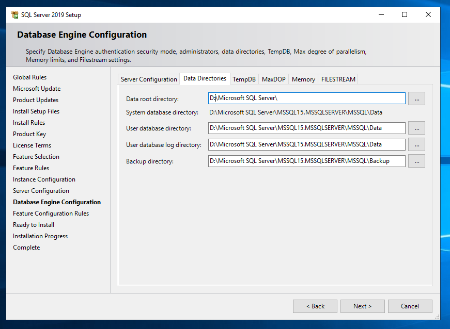The image size is (450, 329).
Task: Browse for the User database directory
Action: point(417,128)
